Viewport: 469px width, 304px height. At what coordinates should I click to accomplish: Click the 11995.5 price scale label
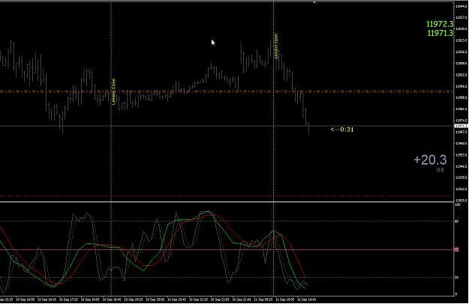461,86
